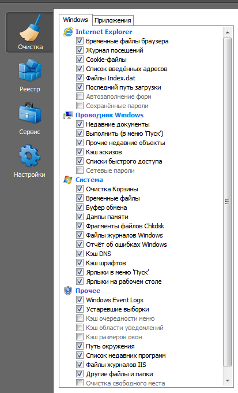This screenshot has width=238, height=393.
Task: Click the Система Windows flag icon
Action: coord(68,180)
